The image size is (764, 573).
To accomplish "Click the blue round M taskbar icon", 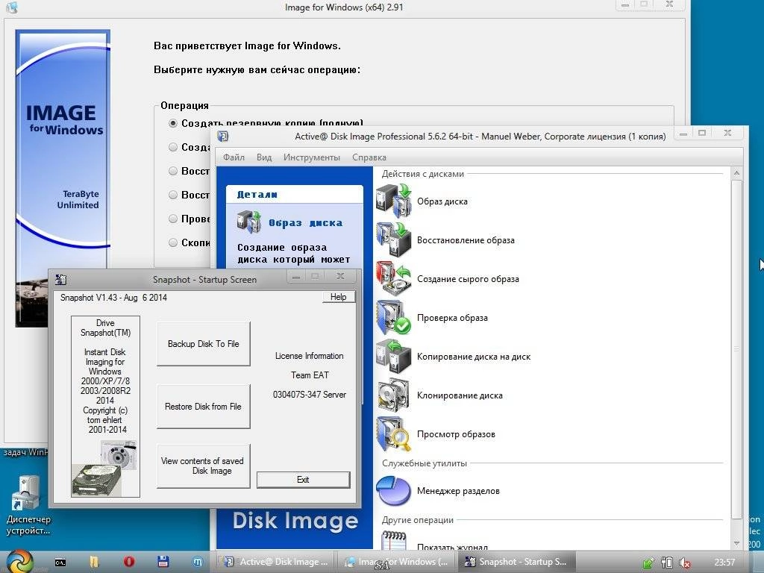I will 197,562.
